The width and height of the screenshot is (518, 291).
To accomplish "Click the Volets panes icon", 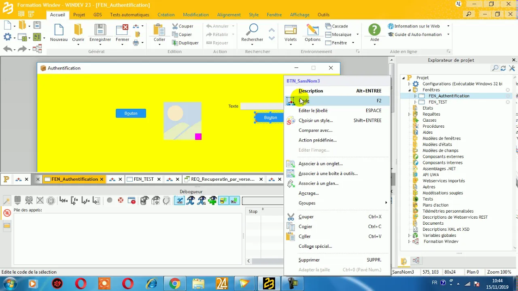I will (x=291, y=30).
